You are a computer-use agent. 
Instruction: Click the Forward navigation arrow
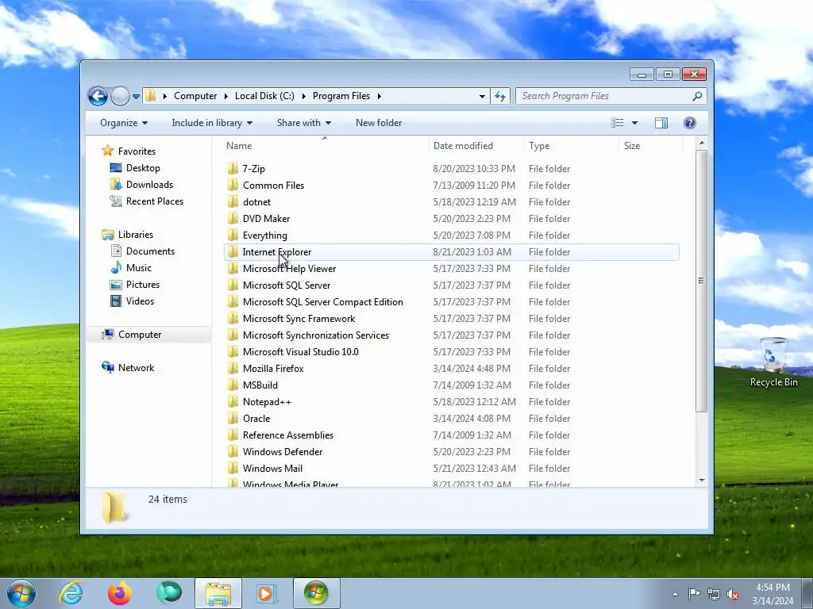tap(120, 96)
